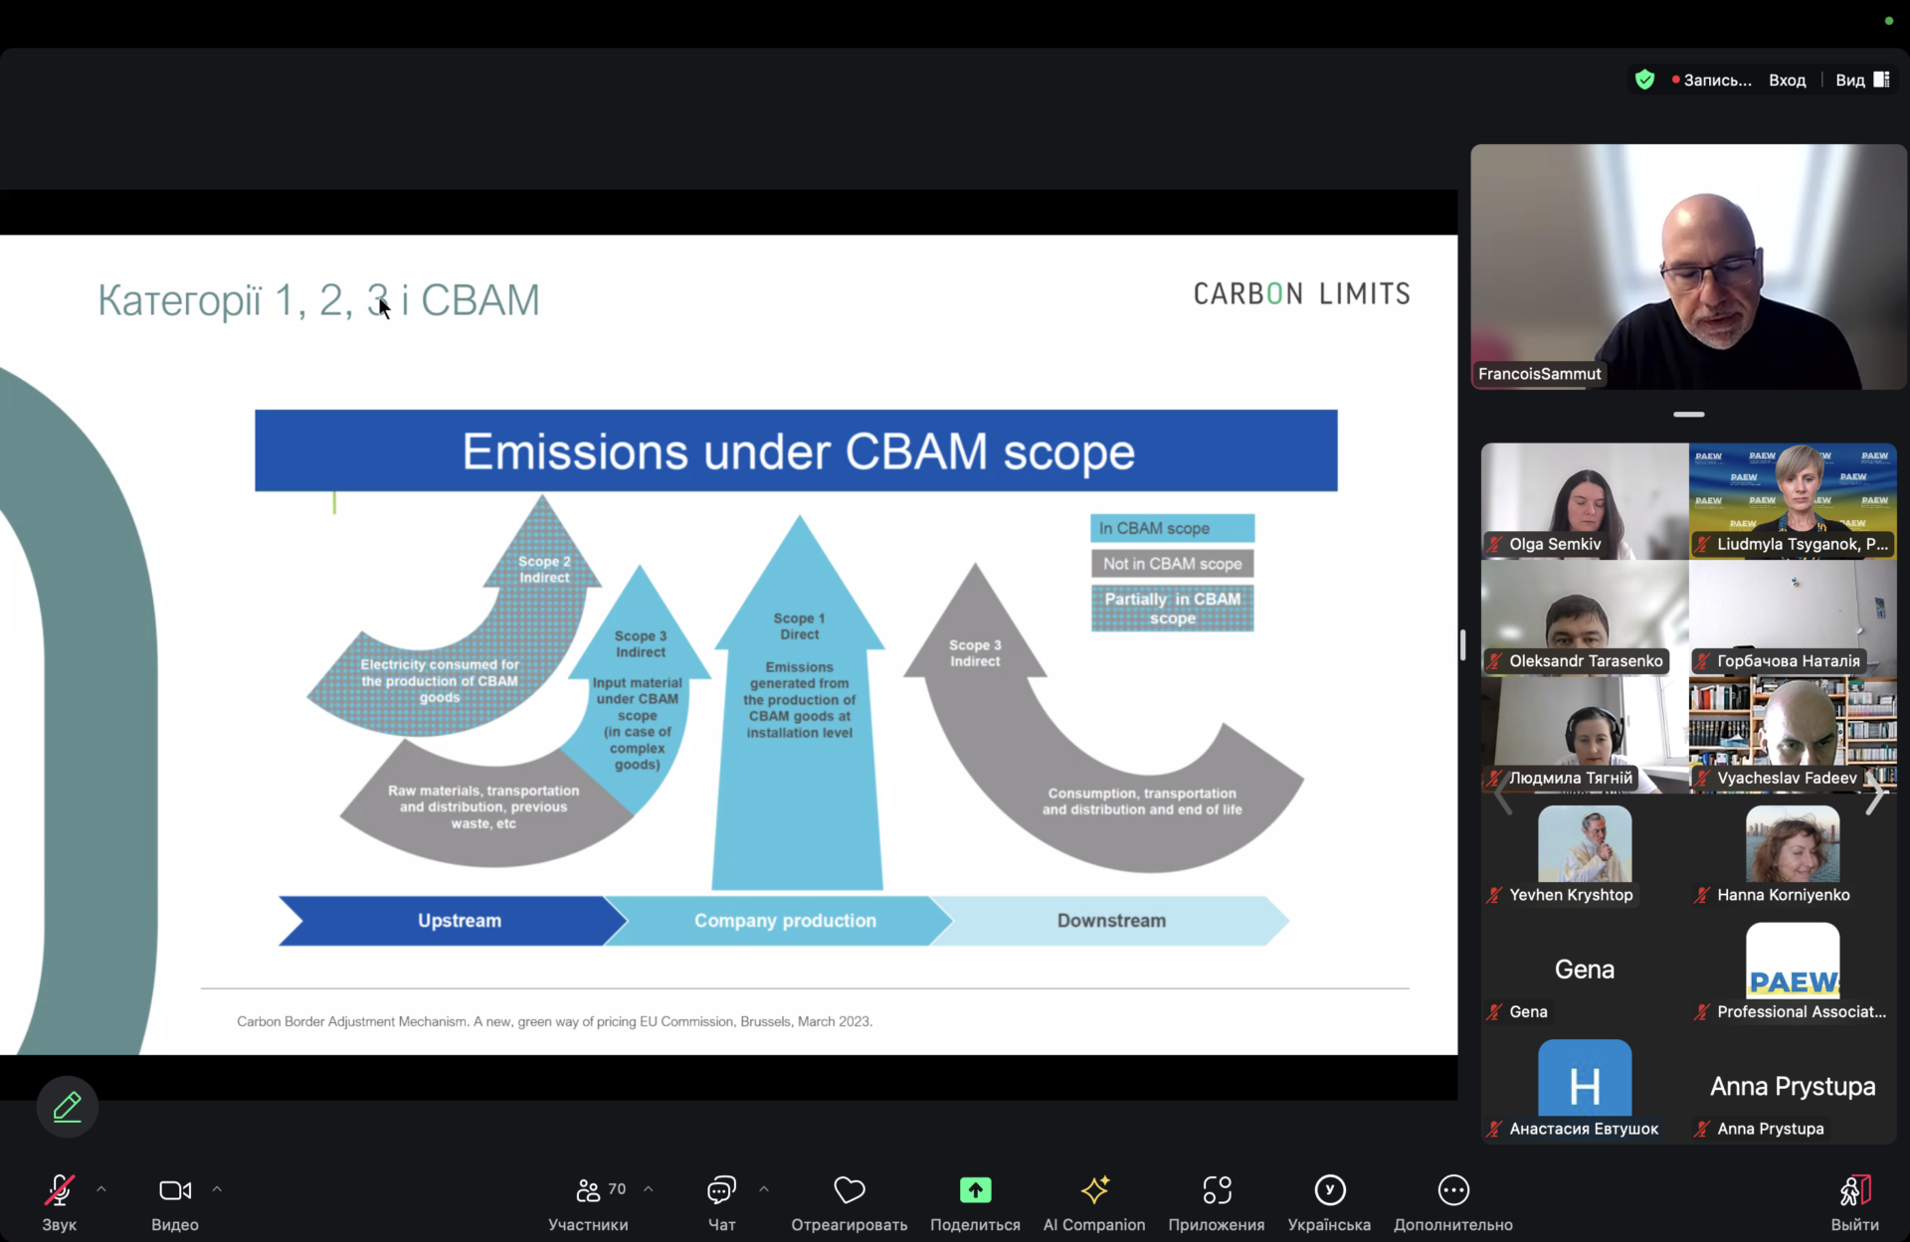
Task: Open the AI Companion panel
Action: [x=1093, y=1190]
